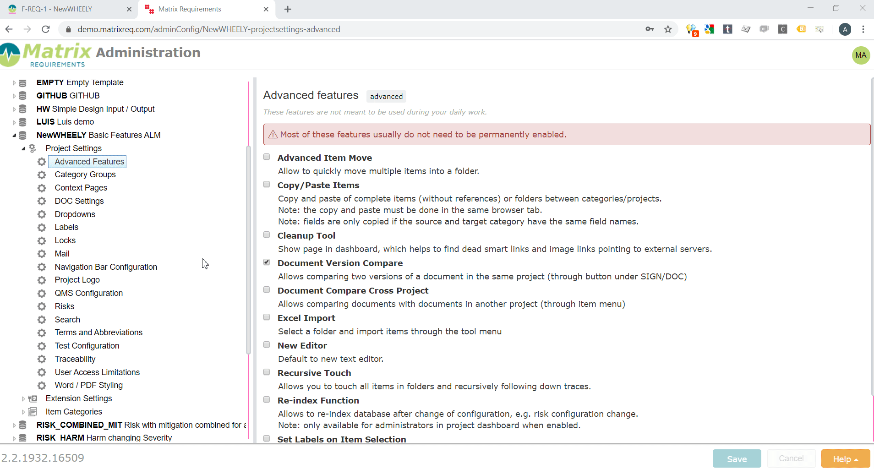874x469 pixels.
Task: Click the gear icon beside Locks
Action: [42, 241]
